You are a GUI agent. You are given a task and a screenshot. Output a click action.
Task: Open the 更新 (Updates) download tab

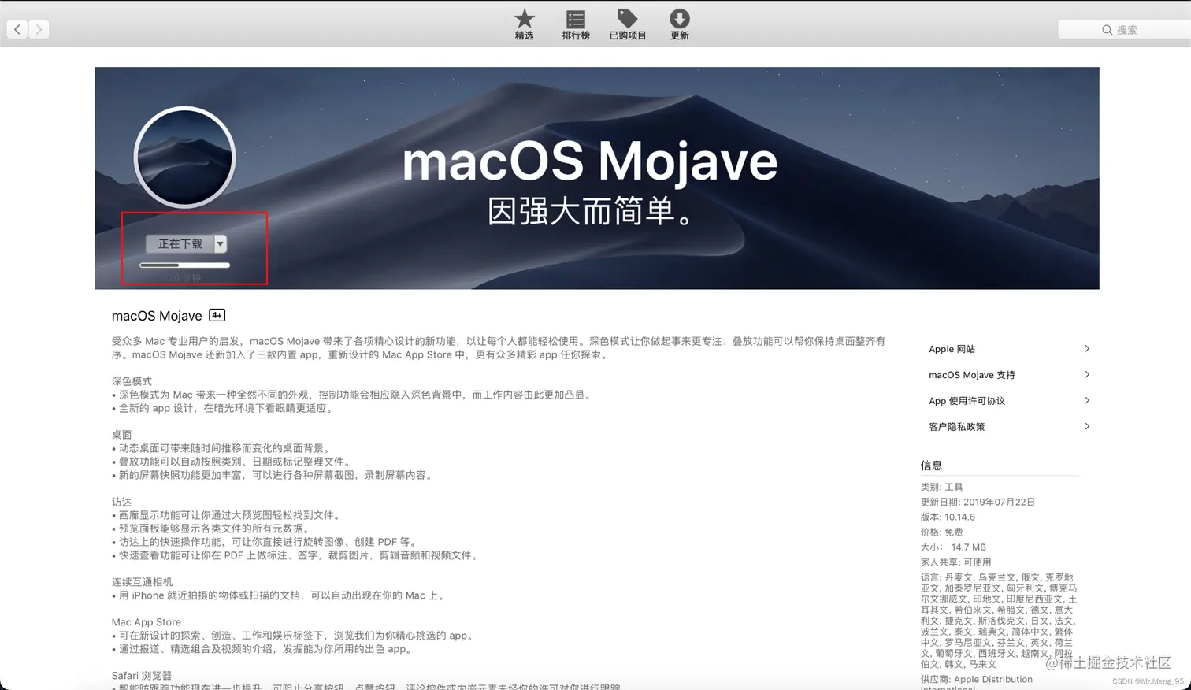click(x=680, y=24)
